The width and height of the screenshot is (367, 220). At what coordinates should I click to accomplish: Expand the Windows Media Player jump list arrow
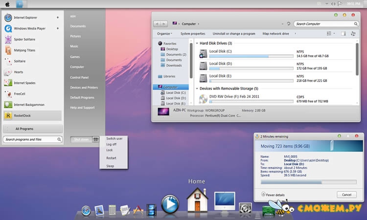(x=58, y=28)
